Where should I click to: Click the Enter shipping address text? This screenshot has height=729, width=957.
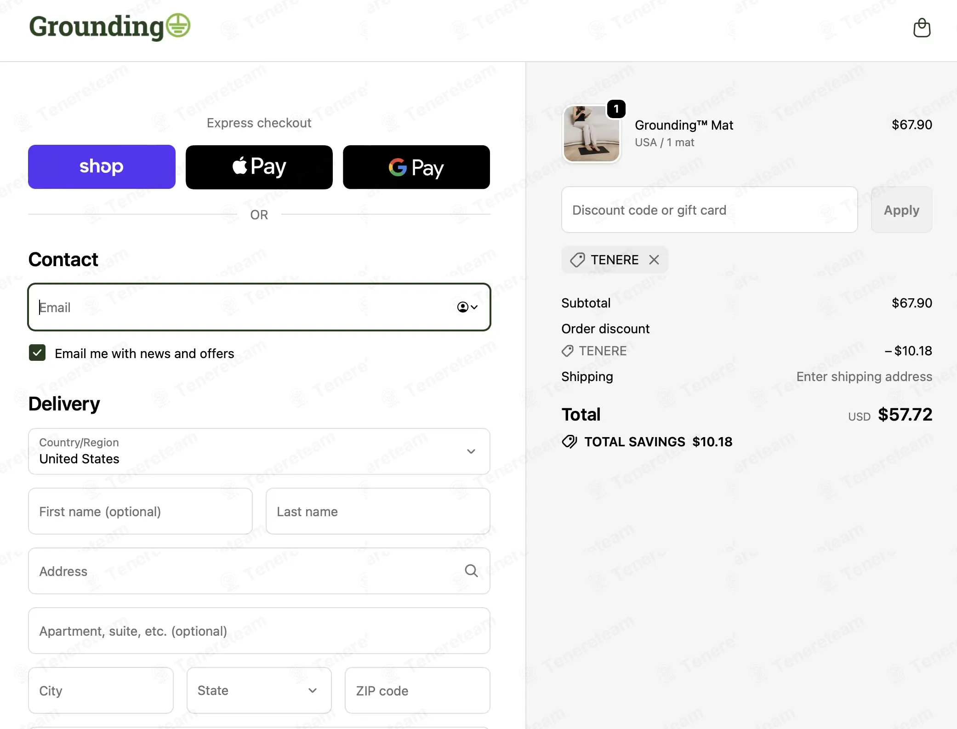click(x=864, y=376)
